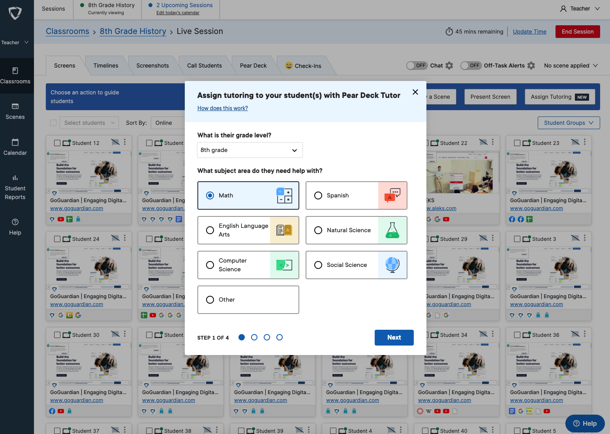This screenshot has height=434, width=610.
Task: Click the GoGuardian shield logo
Action: click(15, 13)
